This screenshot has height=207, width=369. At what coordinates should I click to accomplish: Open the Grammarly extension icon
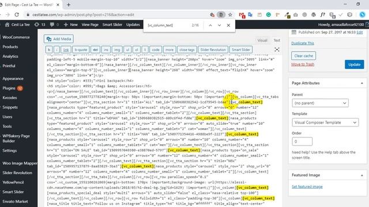(x=268, y=14)
